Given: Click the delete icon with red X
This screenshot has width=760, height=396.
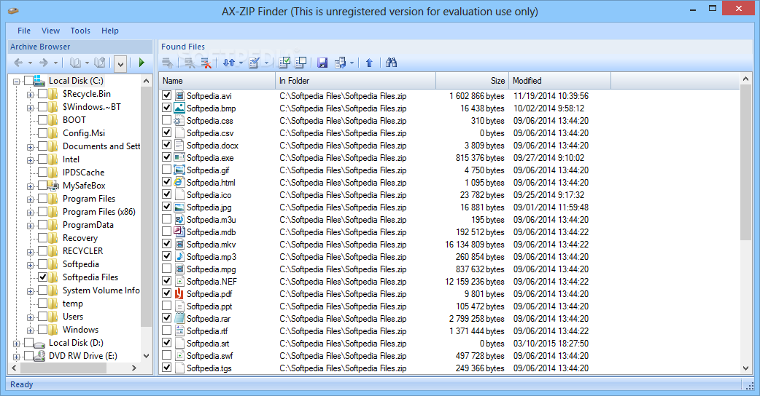Looking at the screenshot, I should pyautogui.click(x=206, y=63).
